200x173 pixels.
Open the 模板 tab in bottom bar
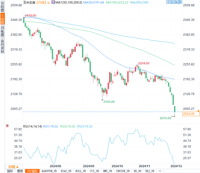(20, 171)
